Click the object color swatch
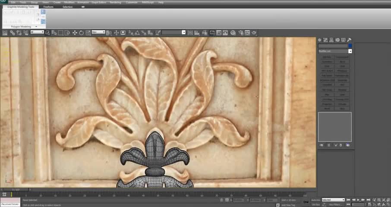This screenshot has height=207, width=391. point(350,46)
